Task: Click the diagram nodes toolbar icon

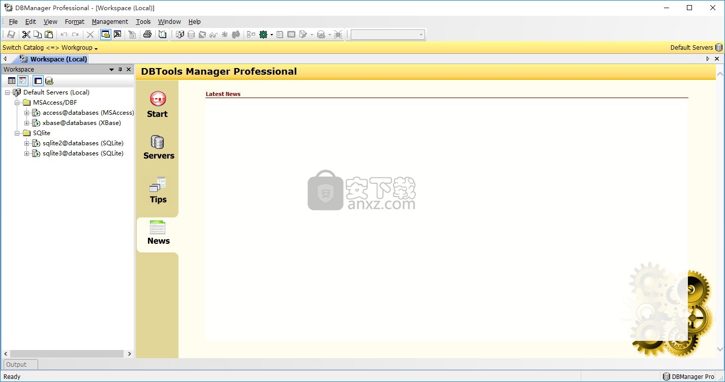Action: (251, 35)
